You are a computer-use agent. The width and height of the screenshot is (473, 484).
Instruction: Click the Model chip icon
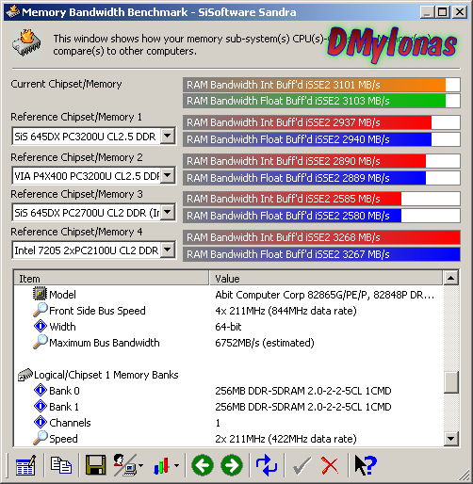[x=40, y=294]
